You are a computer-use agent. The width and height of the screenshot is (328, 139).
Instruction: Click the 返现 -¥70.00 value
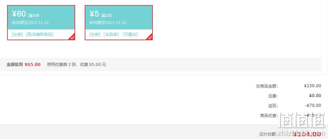coord(313,106)
